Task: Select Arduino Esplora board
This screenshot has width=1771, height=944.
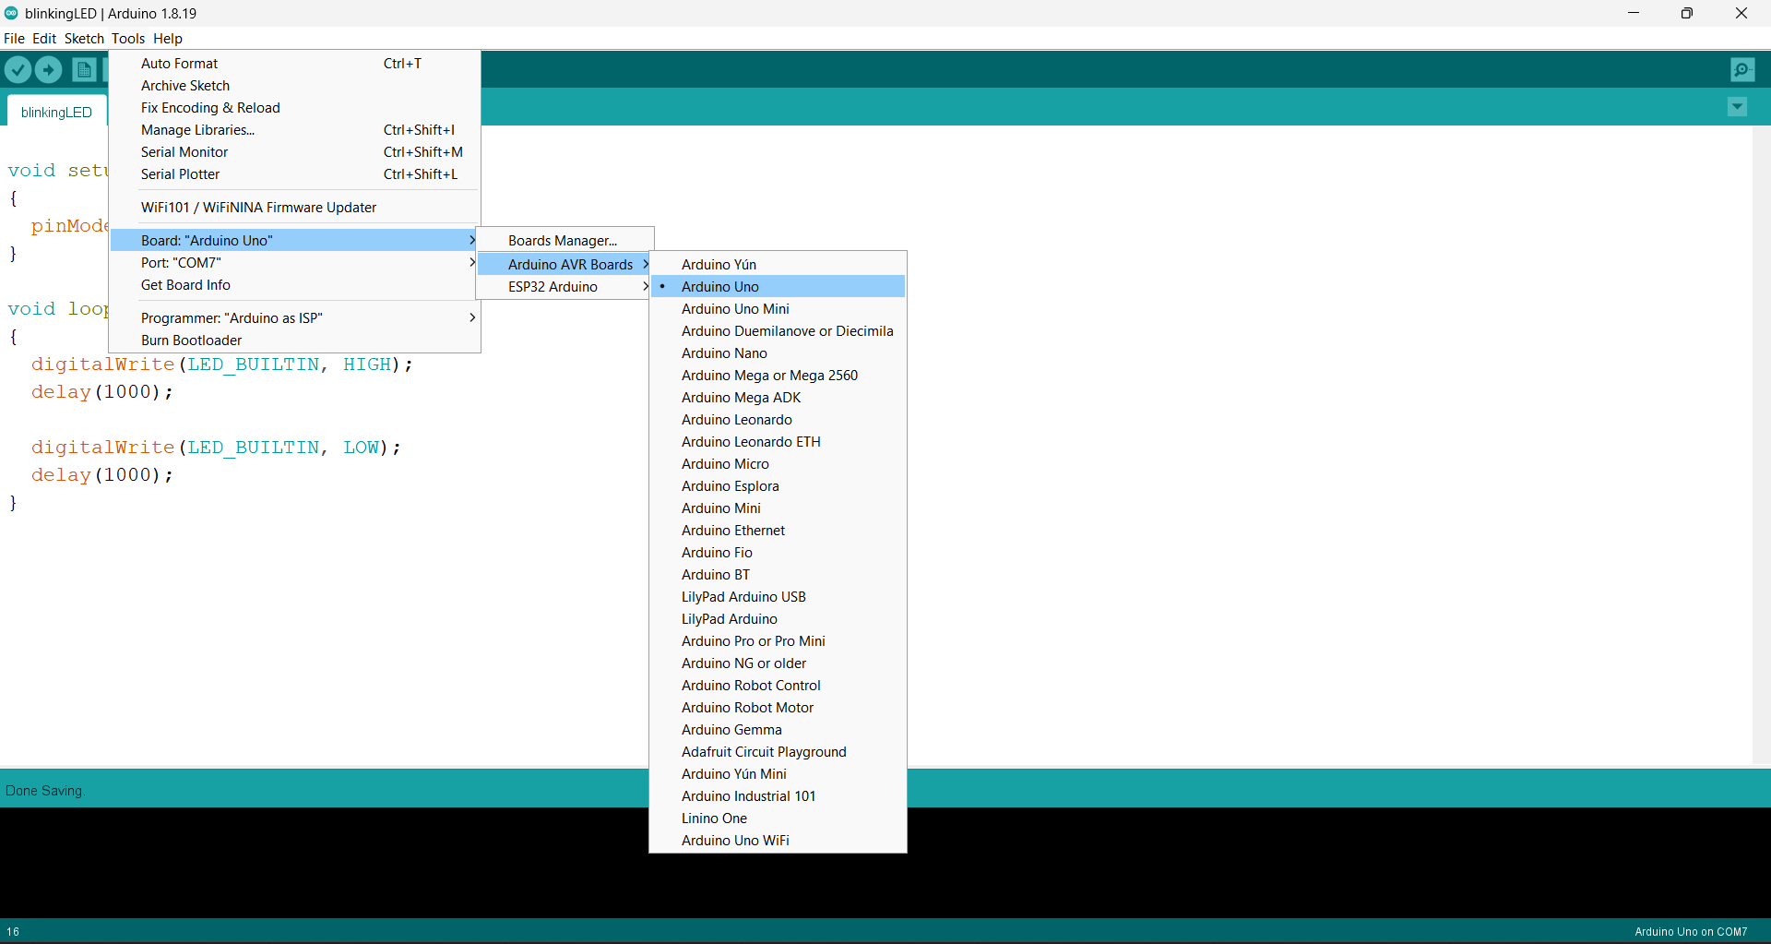Action: (x=778, y=486)
